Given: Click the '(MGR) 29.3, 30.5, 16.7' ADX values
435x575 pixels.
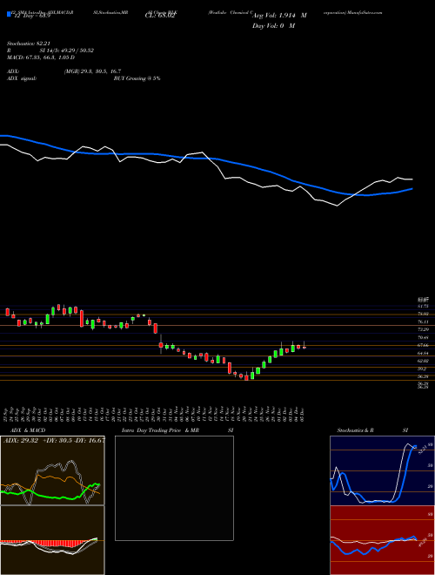Looking at the screenshot, I should click(92, 71).
